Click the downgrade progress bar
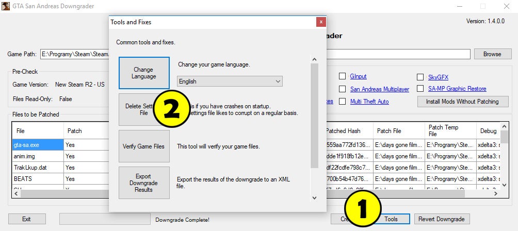The image size is (518, 231). click(x=105, y=219)
